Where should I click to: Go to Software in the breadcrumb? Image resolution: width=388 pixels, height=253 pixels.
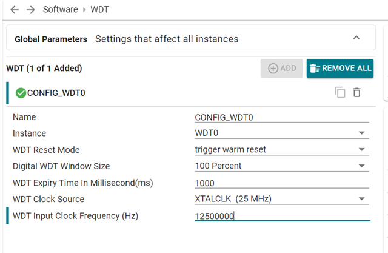click(61, 10)
